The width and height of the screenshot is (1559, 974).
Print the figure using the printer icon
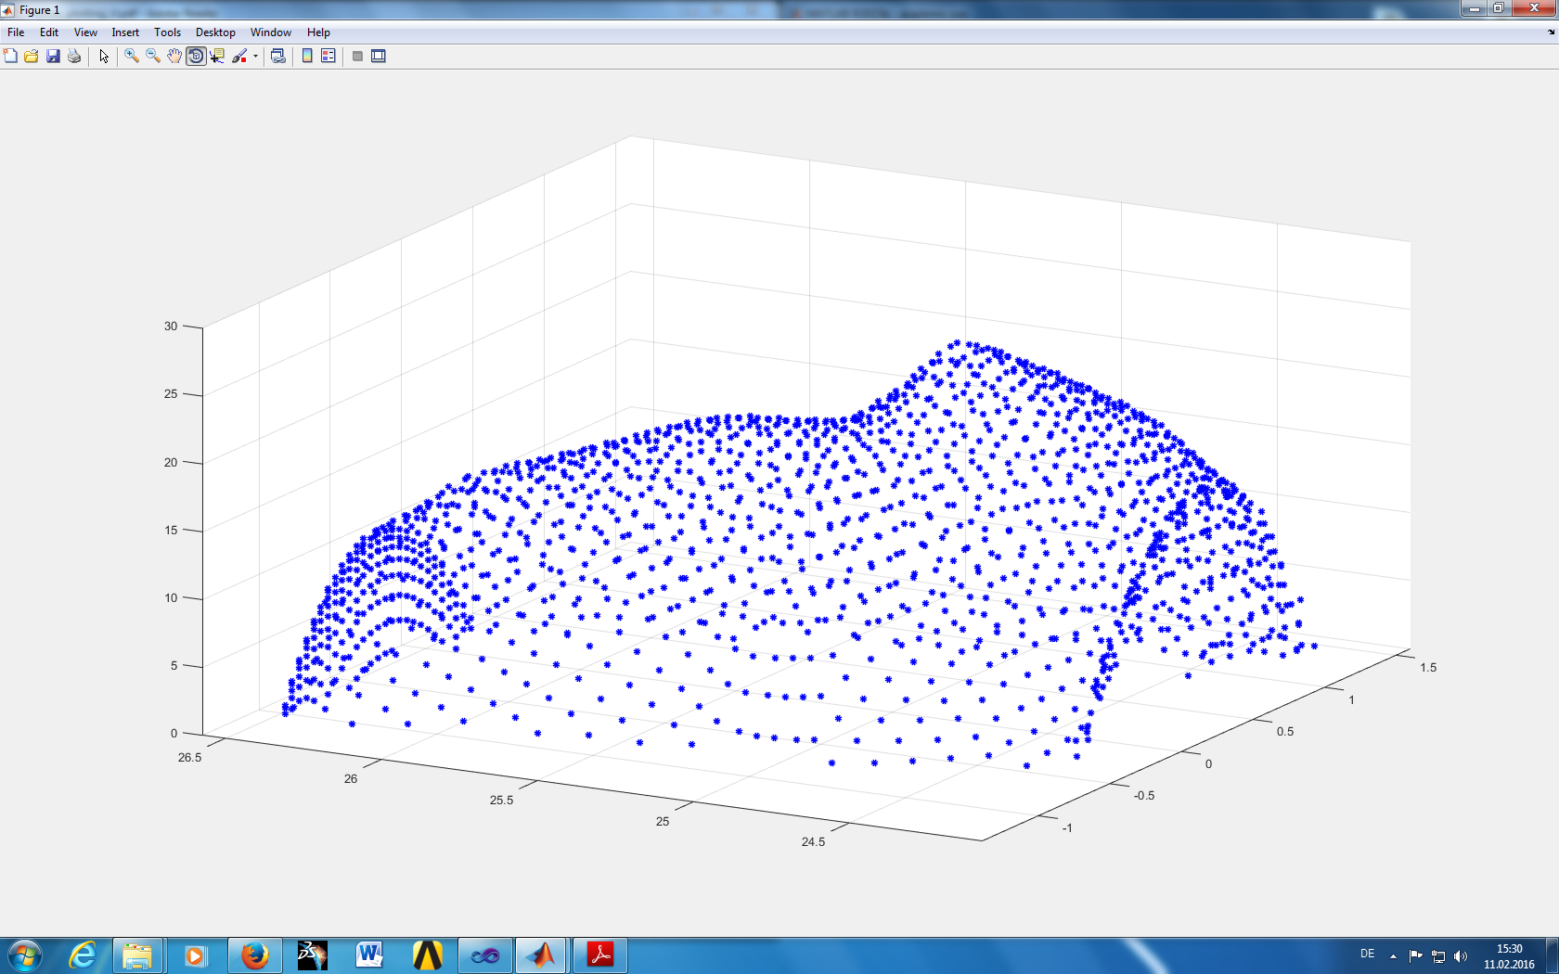(74, 57)
